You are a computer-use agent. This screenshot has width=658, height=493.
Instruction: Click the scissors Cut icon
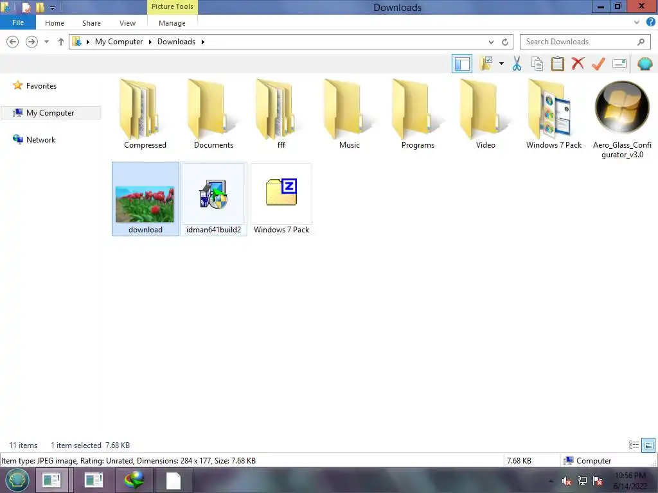(517, 64)
